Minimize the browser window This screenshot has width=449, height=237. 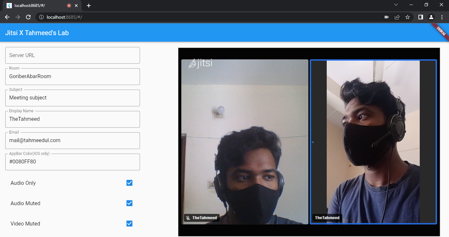[411, 5]
